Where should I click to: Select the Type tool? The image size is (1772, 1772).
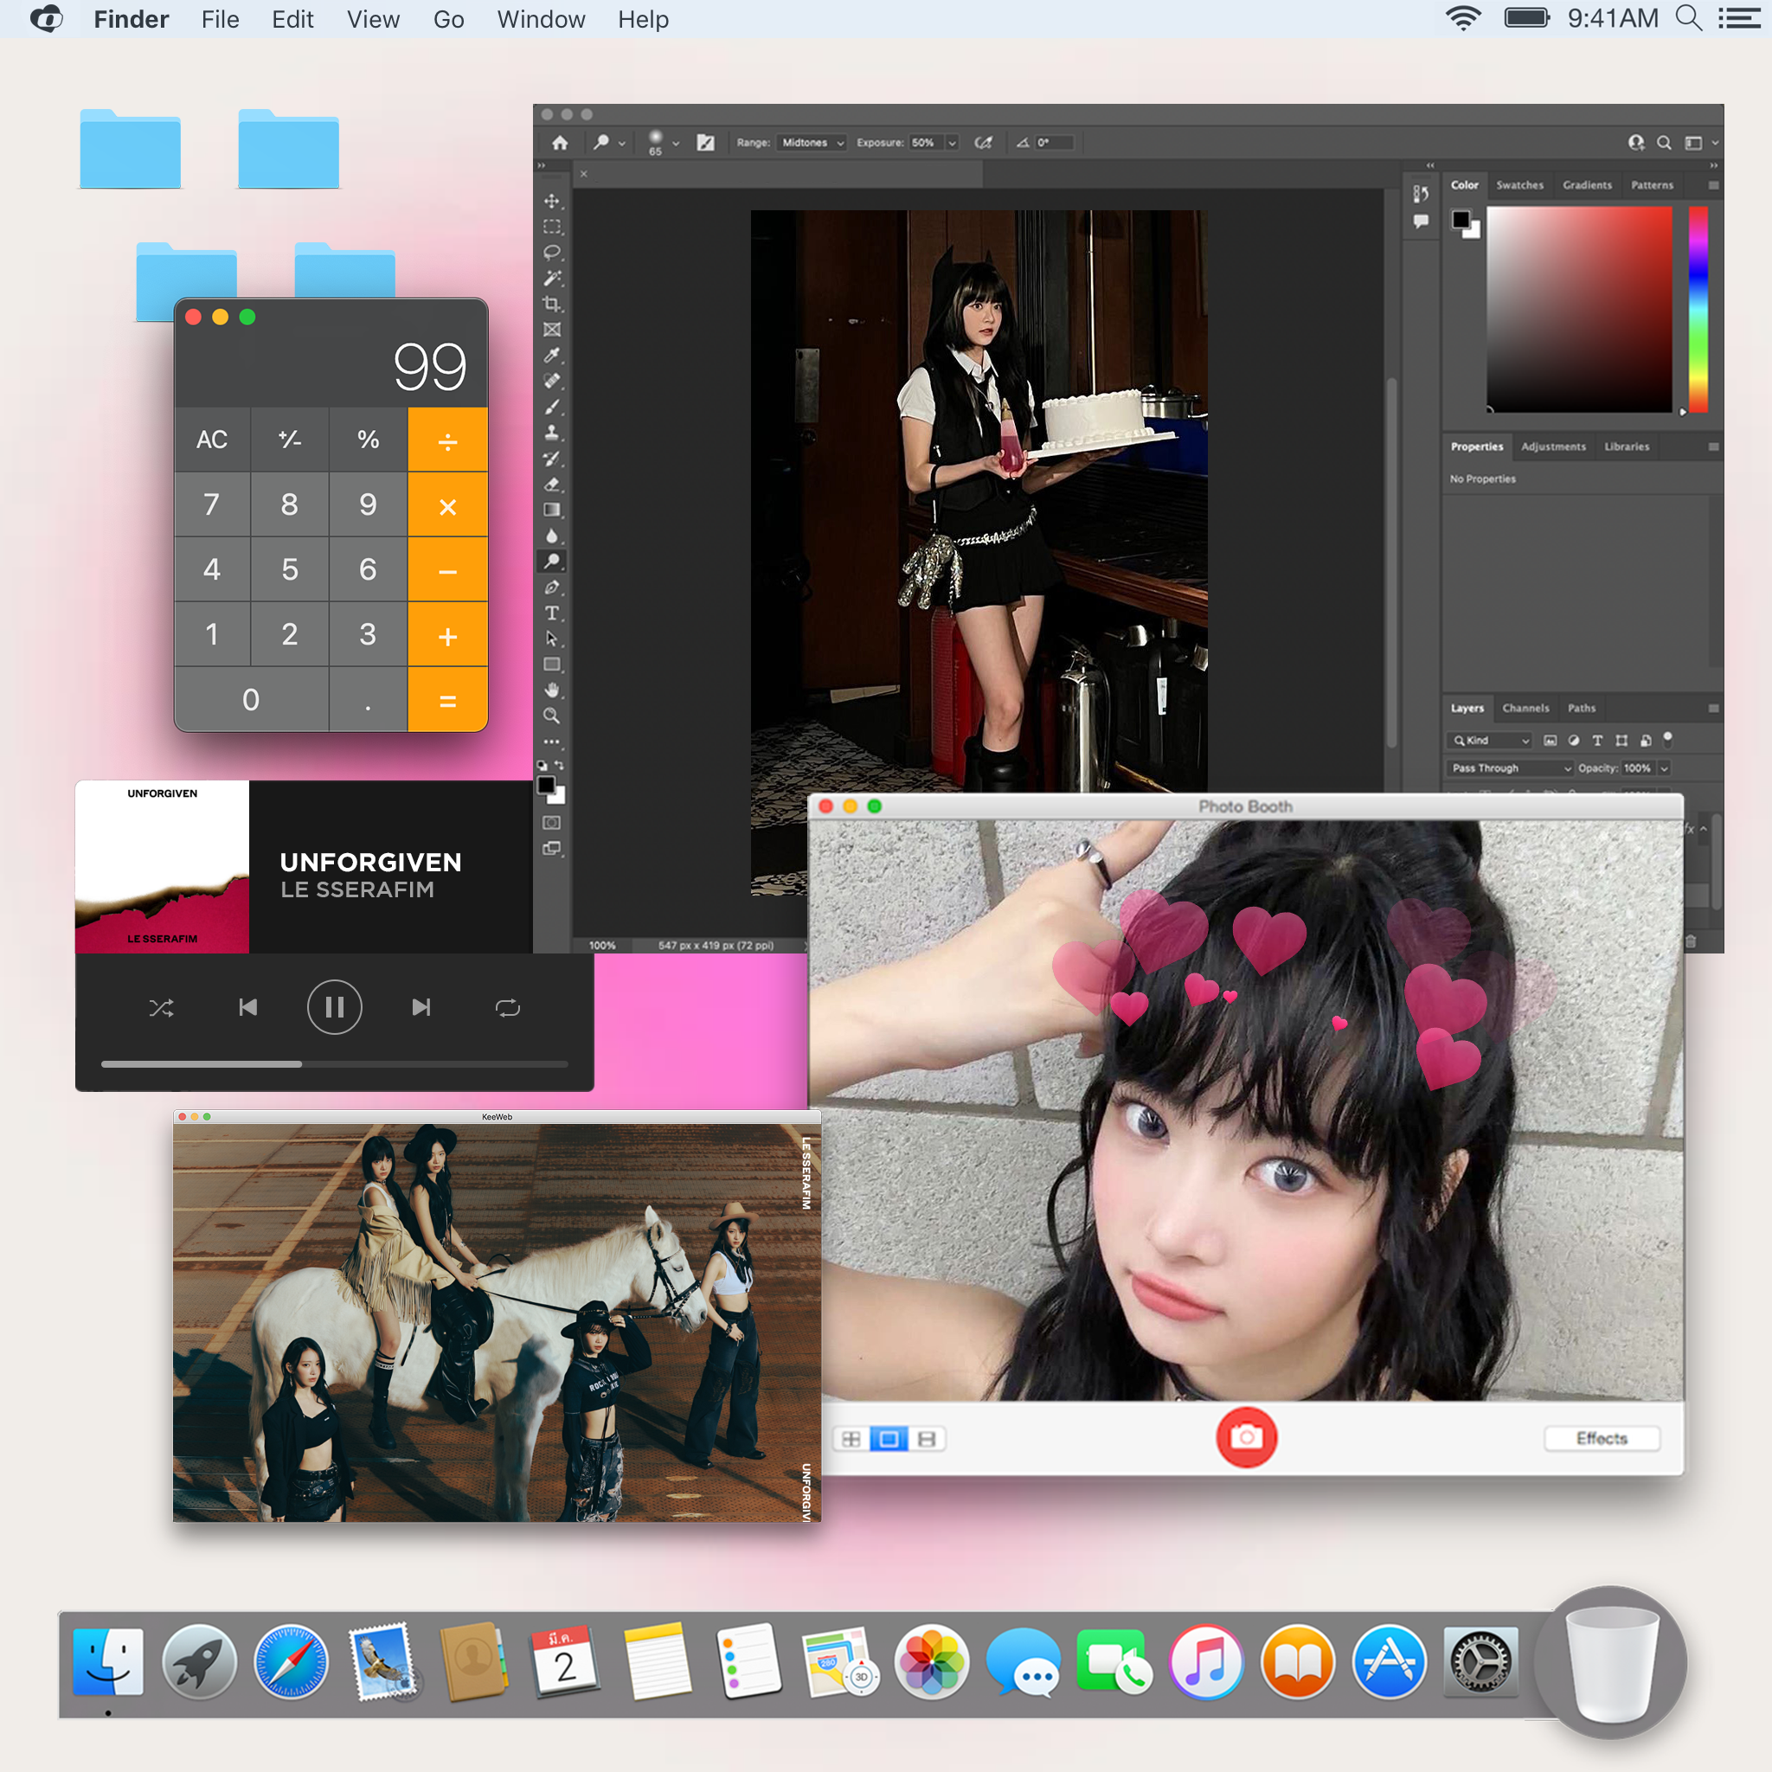551,613
